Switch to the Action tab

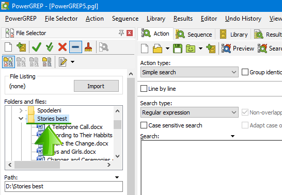pos(155,34)
